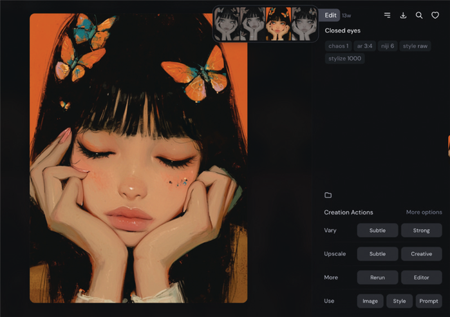Click Upscale Subtle button
Screen dimensions: 450x317
377,254
